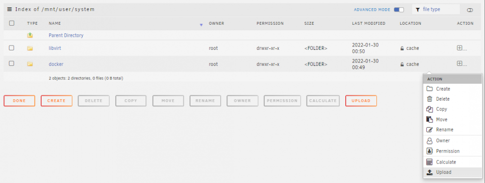Image resolution: width=485 pixels, height=183 pixels.
Task: Check the libvirt row checkbox
Action: [12, 48]
